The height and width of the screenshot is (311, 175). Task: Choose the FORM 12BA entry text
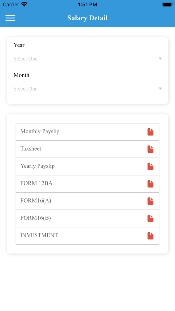pyautogui.click(x=36, y=183)
